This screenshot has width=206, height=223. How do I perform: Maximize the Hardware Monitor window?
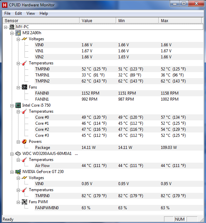coord(184,4)
